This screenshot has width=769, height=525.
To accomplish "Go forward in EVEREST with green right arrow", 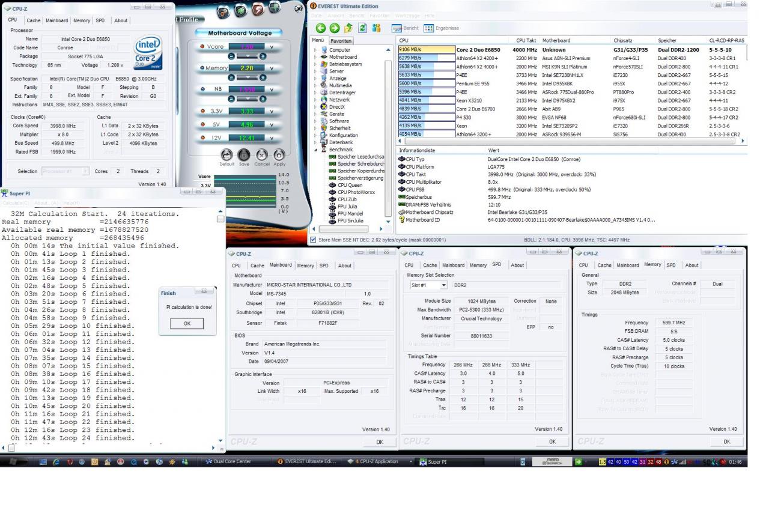I will point(334,28).
